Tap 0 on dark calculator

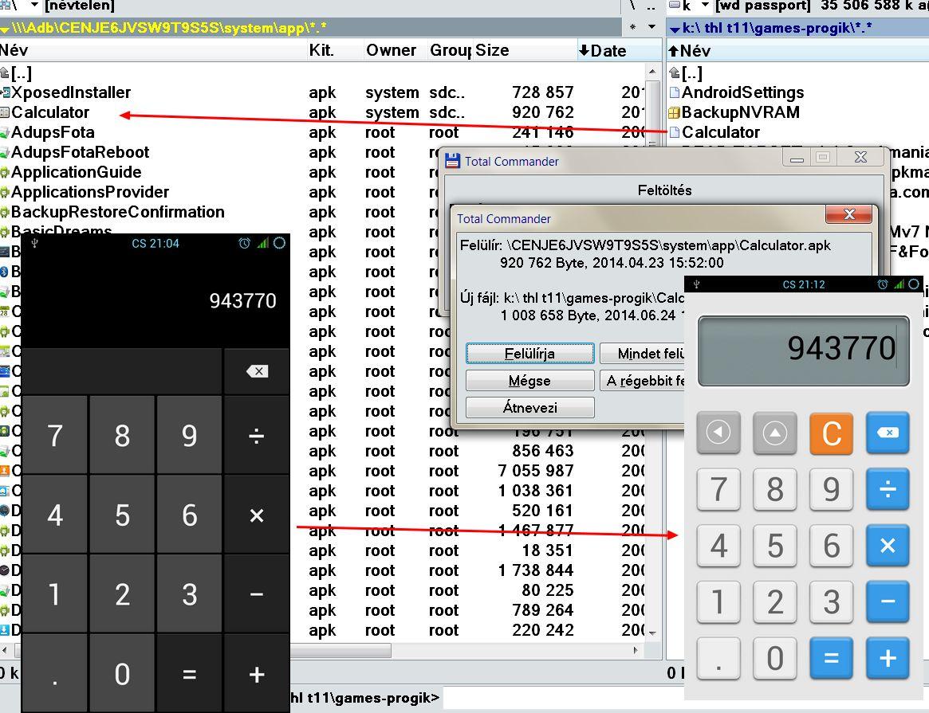(x=122, y=674)
